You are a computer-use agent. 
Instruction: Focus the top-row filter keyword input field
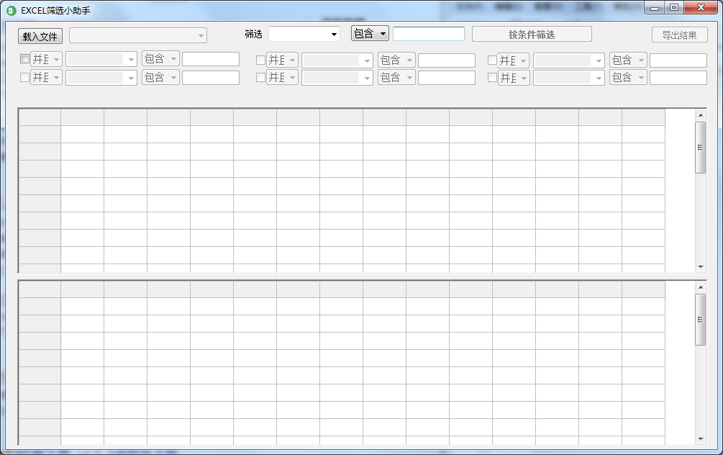pos(428,34)
